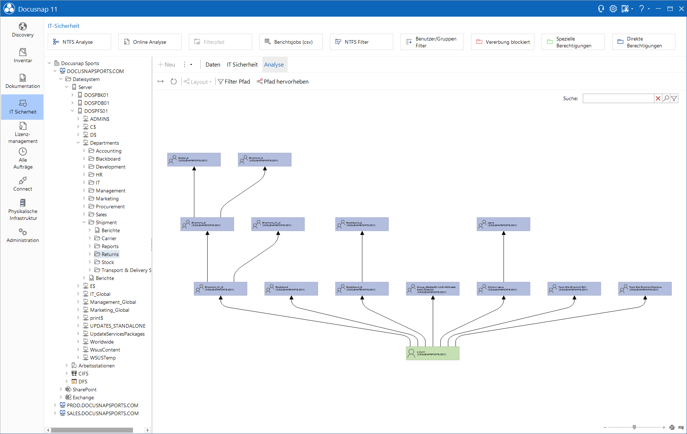Select the Shipment_NY_G group node
The image size is (687, 434).
(x=221, y=289)
